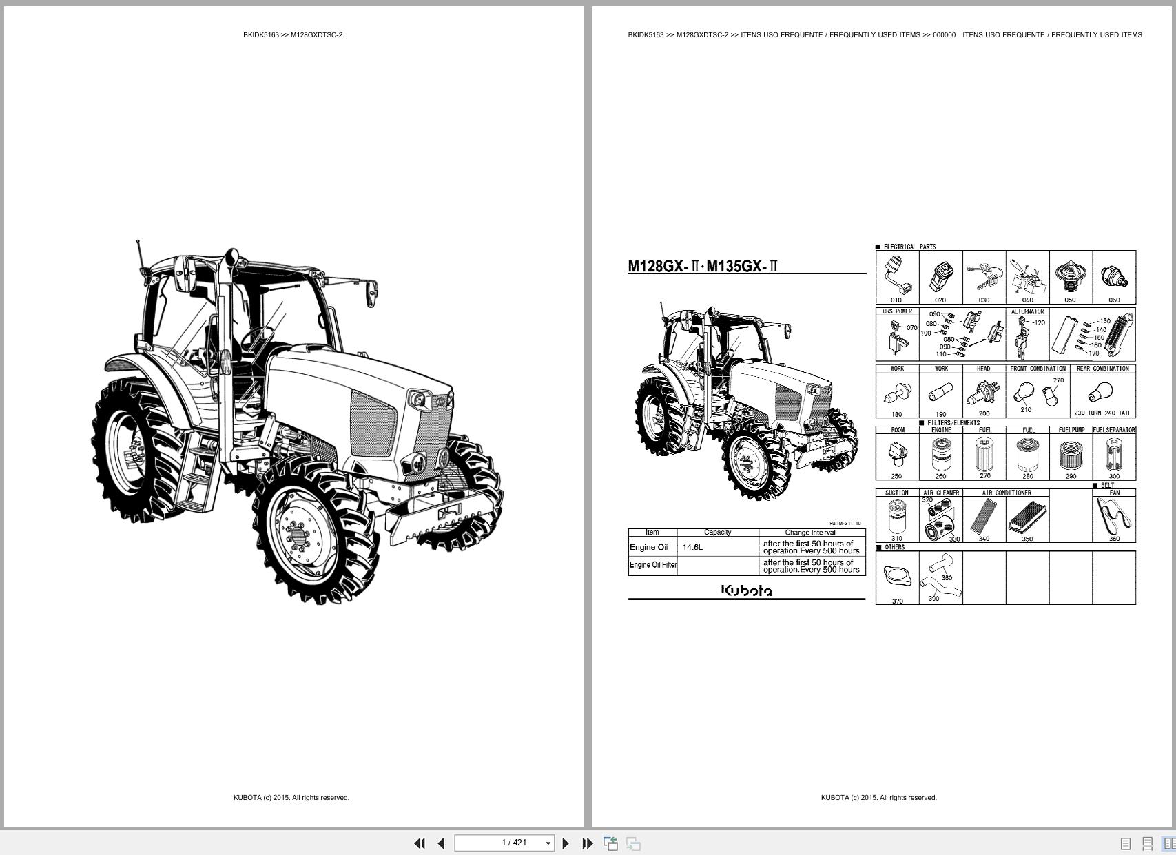
Task: Click FAN belt 360 image
Action: (1114, 516)
